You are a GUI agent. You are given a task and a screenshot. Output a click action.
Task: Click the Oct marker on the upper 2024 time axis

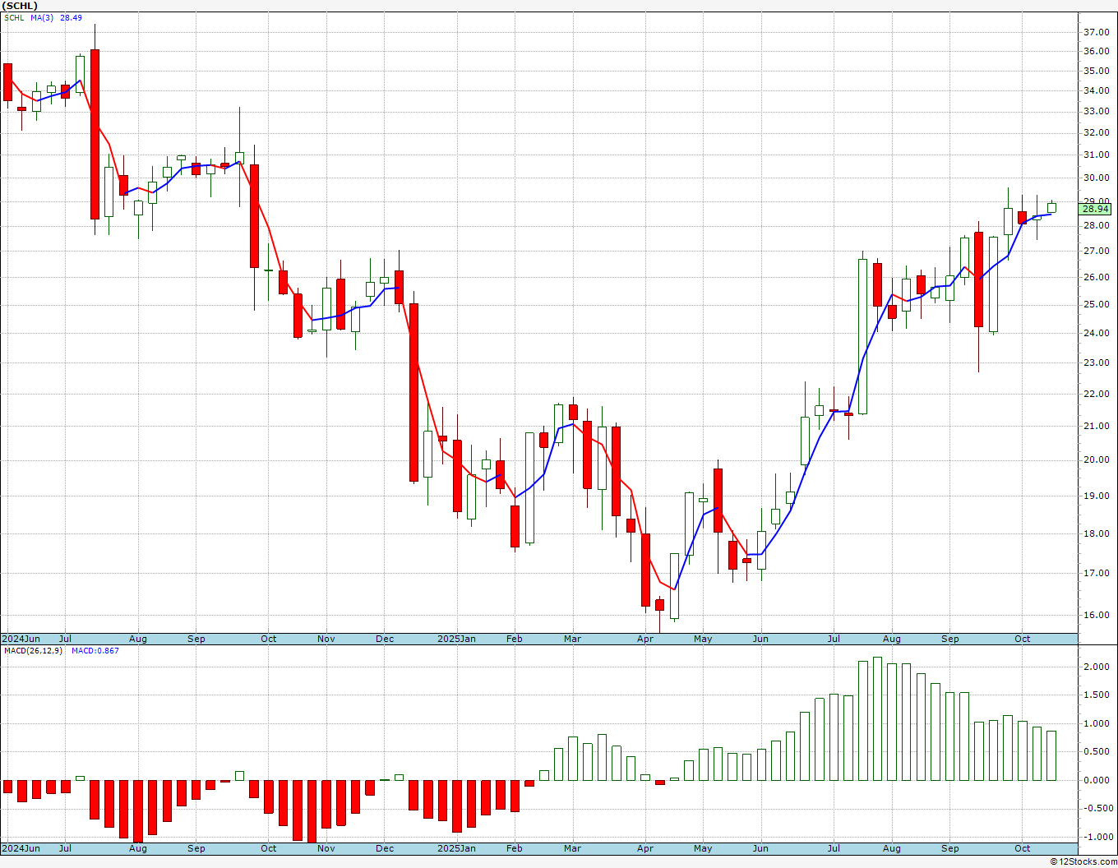[x=268, y=639]
